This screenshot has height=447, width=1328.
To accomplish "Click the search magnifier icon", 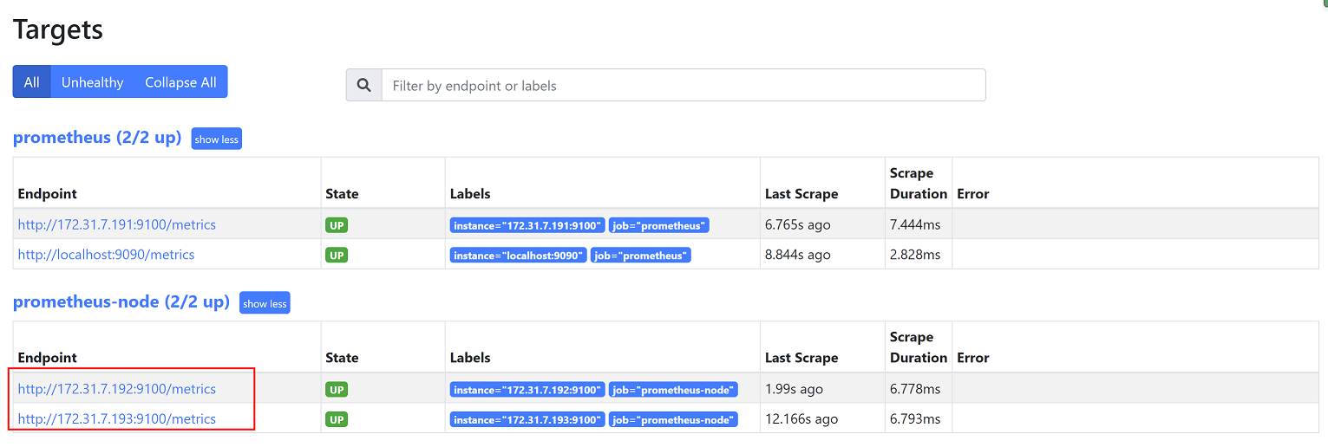I will pyautogui.click(x=364, y=86).
